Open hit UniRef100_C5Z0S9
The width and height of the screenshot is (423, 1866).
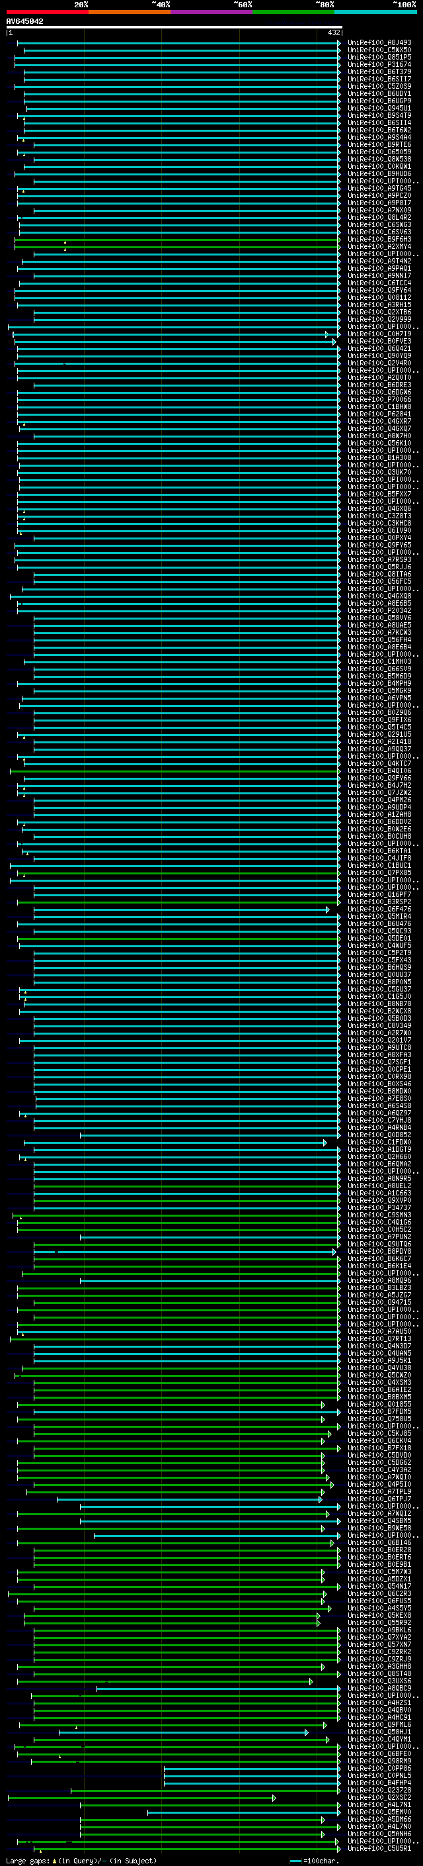379,86
